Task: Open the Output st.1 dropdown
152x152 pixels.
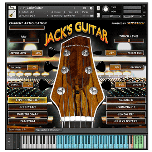Action: [x=34, y=12]
